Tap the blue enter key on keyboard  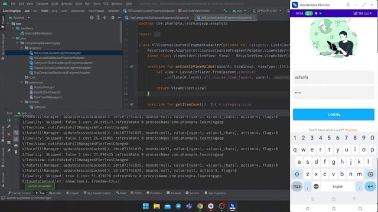tap(370, 187)
